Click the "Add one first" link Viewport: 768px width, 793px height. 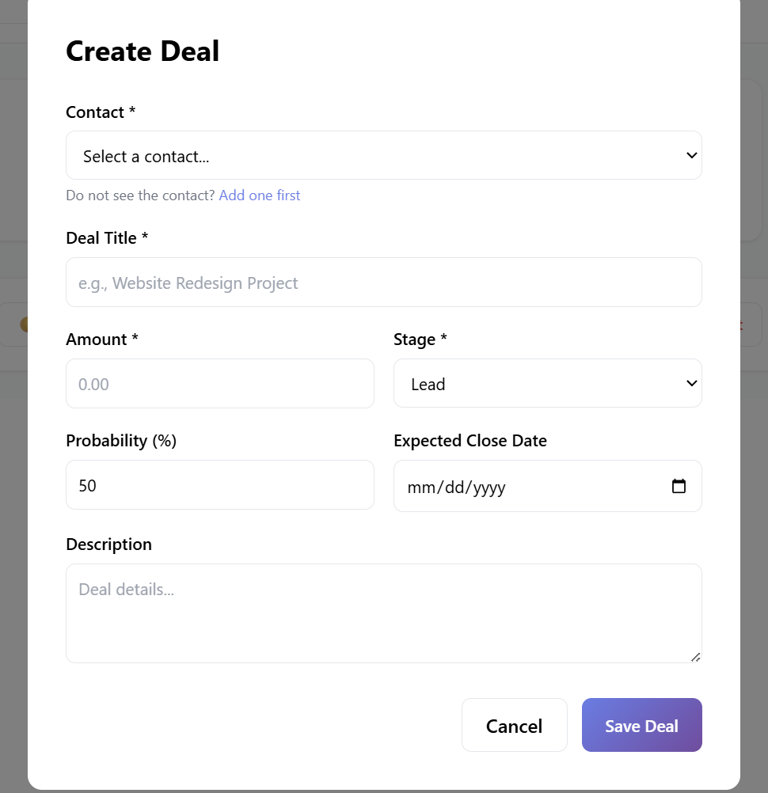pyautogui.click(x=260, y=195)
